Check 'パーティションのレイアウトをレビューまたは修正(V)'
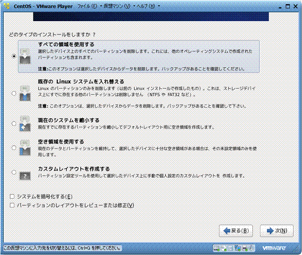This screenshot has width=302, height=255. point(12,205)
